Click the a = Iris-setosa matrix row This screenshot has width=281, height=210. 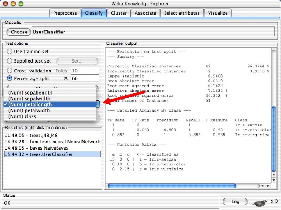143,159
